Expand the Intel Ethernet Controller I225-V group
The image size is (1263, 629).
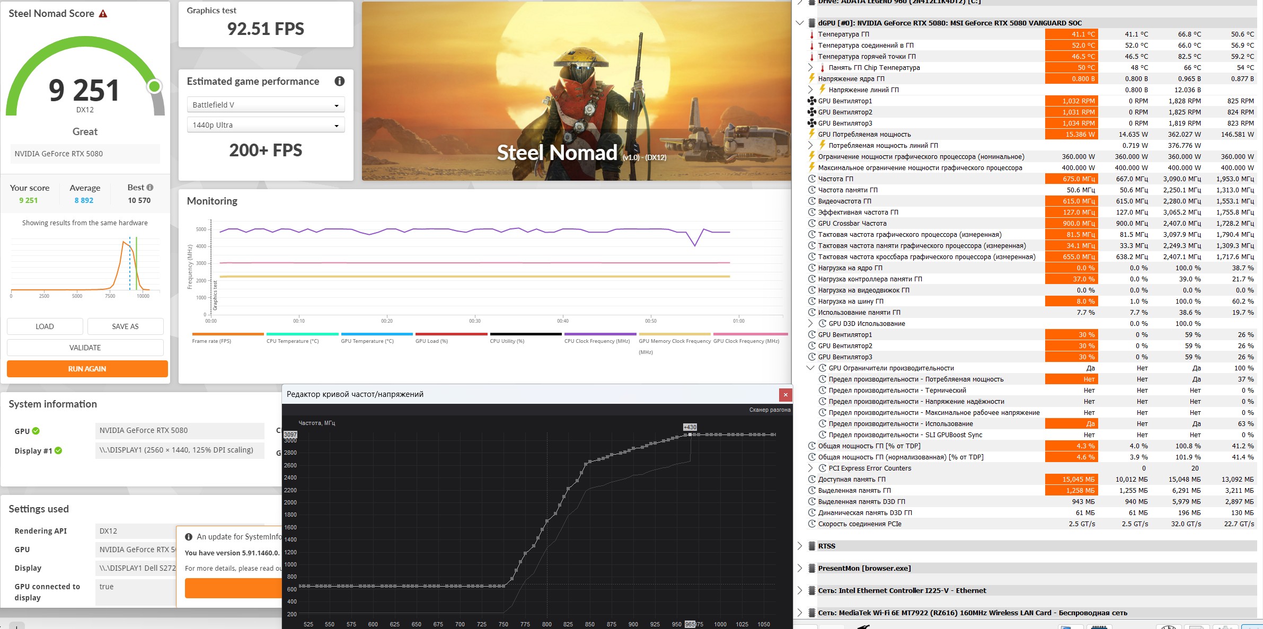(800, 591)
